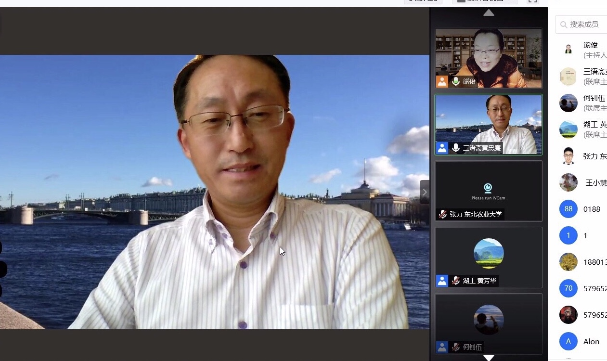Toggle 熊俊's green microphone icon
Screen dimensions: 607x361
(455, 81)
